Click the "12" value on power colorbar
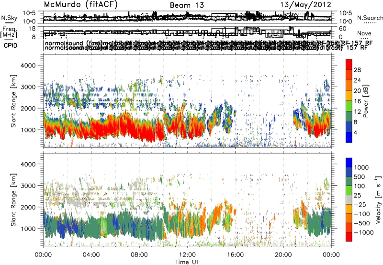The image size is (383, 265). point(357,112)
